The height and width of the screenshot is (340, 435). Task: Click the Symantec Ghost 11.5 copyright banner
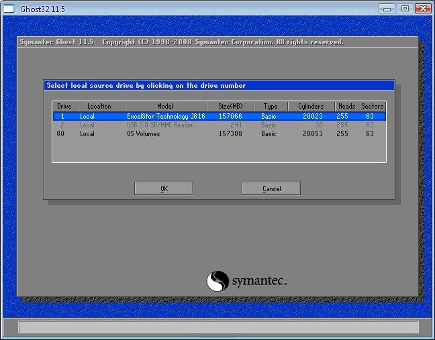coord(181,42)
